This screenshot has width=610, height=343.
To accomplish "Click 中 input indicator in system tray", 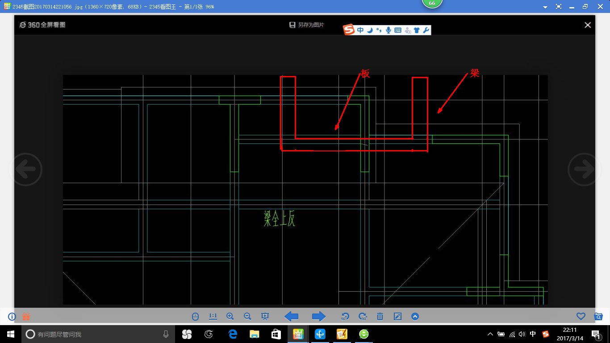I will click(x=533, y=334).
